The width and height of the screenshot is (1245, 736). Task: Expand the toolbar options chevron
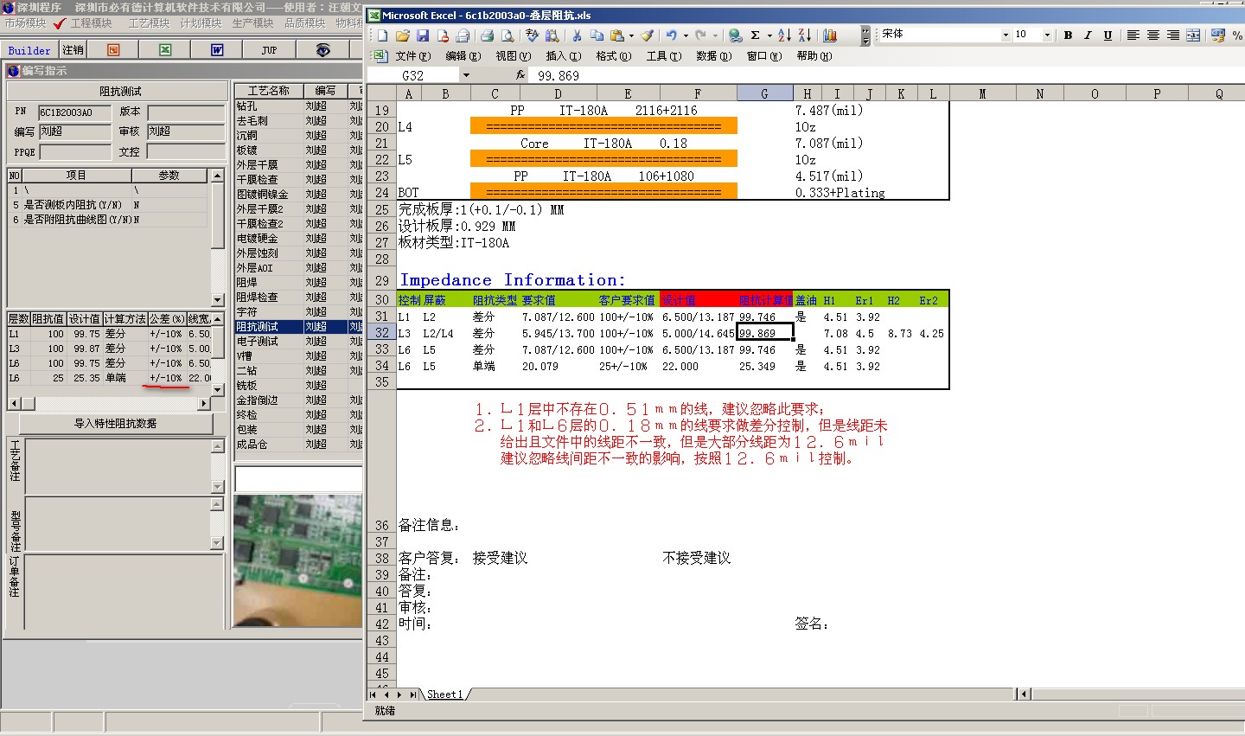pyautogui.click(x=865, y=35)
